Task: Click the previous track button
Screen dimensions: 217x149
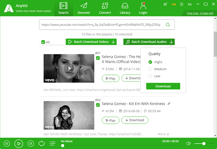Action: [7, 144]
